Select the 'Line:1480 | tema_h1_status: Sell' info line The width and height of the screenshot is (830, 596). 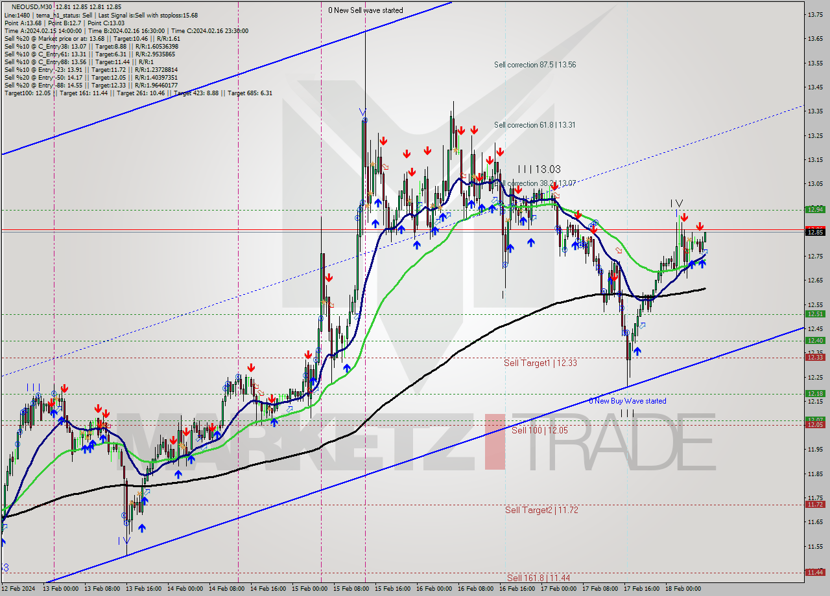point(101,15)
